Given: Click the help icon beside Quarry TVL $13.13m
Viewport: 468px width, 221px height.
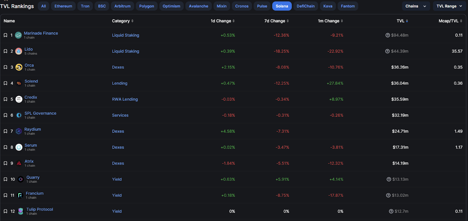Looking at the screenshot, I should (x=389, y=179).
